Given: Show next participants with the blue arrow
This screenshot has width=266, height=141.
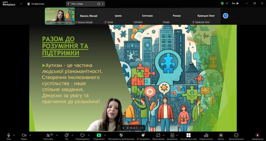Looking at the screenshot, I should click(x=225, y=16).
